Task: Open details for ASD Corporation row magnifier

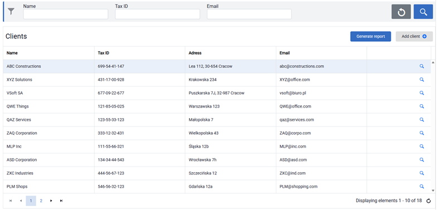Action: (421, 160)
